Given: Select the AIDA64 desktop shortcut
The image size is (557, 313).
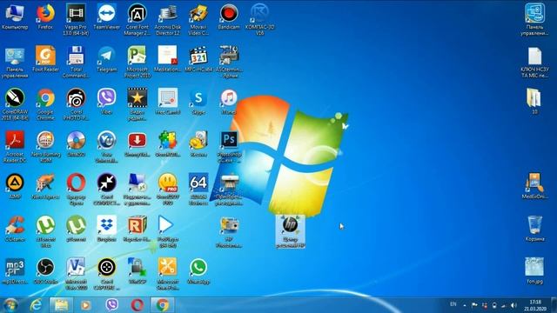Looking at the screenshot, I should tap(198, 190).
